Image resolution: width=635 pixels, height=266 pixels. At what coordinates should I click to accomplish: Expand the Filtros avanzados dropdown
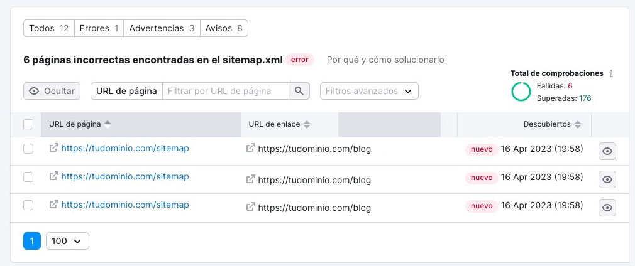coord(369,91)
